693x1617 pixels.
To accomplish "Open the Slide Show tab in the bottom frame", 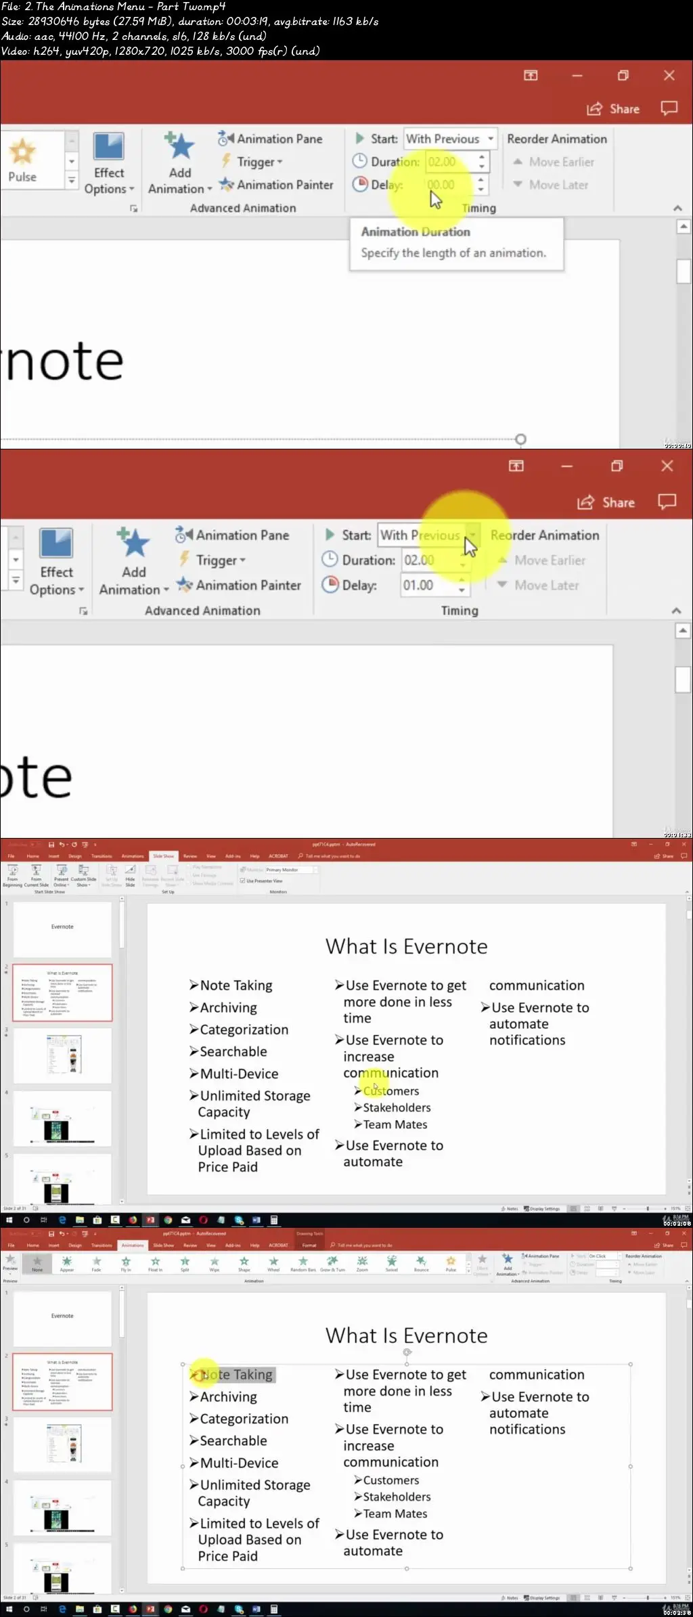I will (x=163, y=1245).
